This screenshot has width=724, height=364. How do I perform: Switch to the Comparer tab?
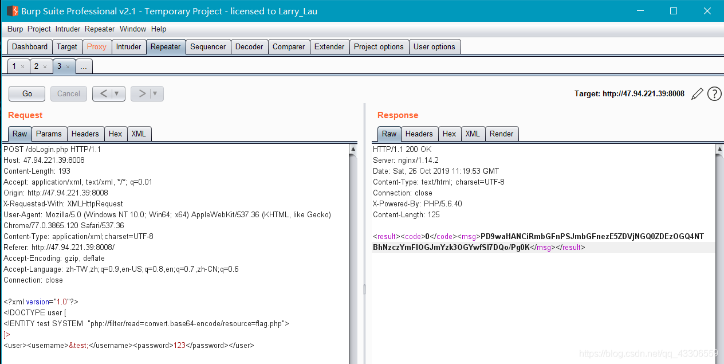coord(289,47)
